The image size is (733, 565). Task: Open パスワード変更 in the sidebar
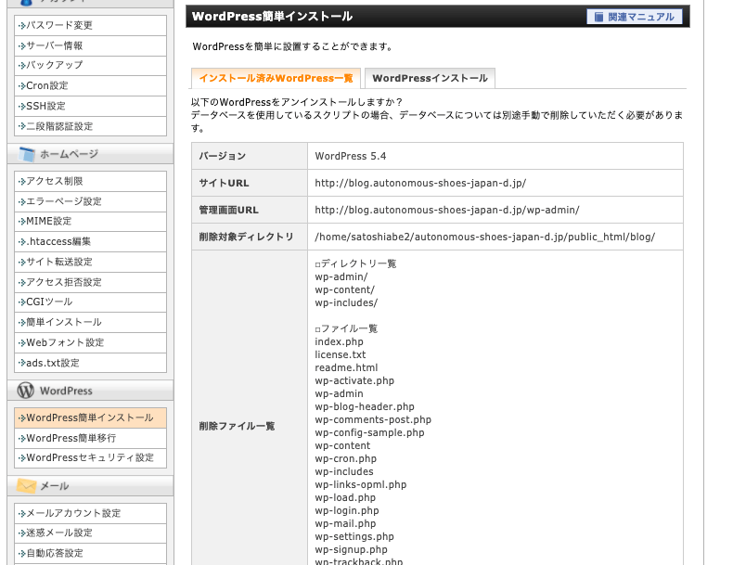click(59, 25)
